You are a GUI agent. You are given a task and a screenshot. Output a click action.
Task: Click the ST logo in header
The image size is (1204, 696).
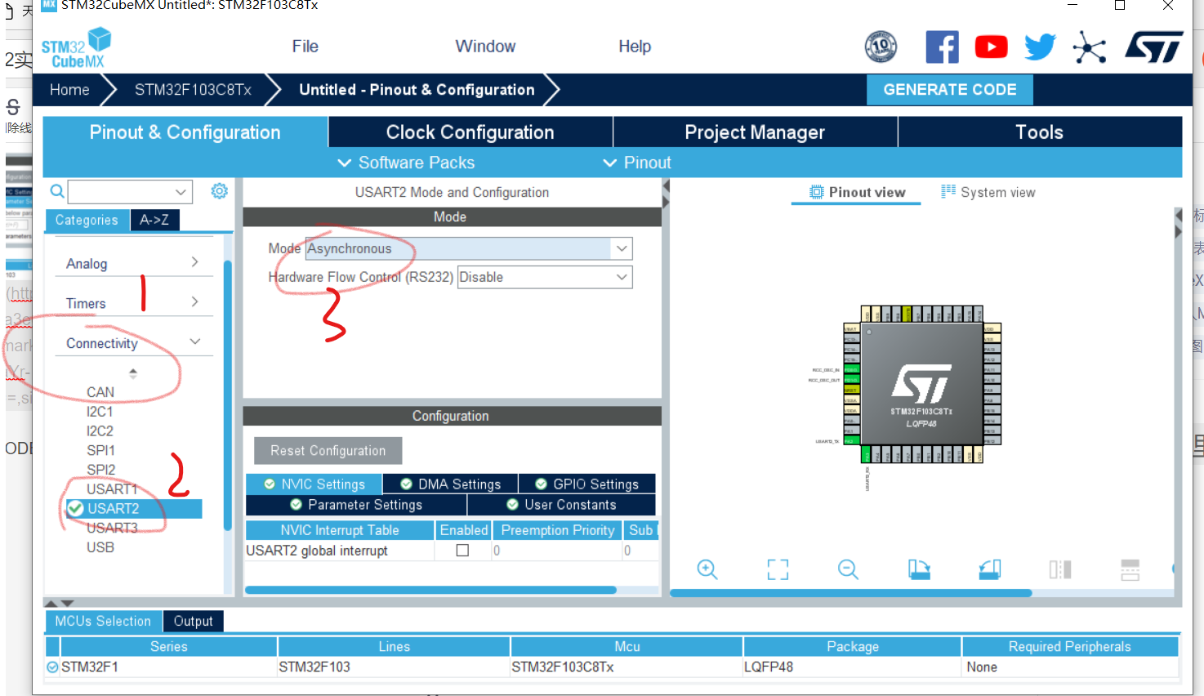1154,47
